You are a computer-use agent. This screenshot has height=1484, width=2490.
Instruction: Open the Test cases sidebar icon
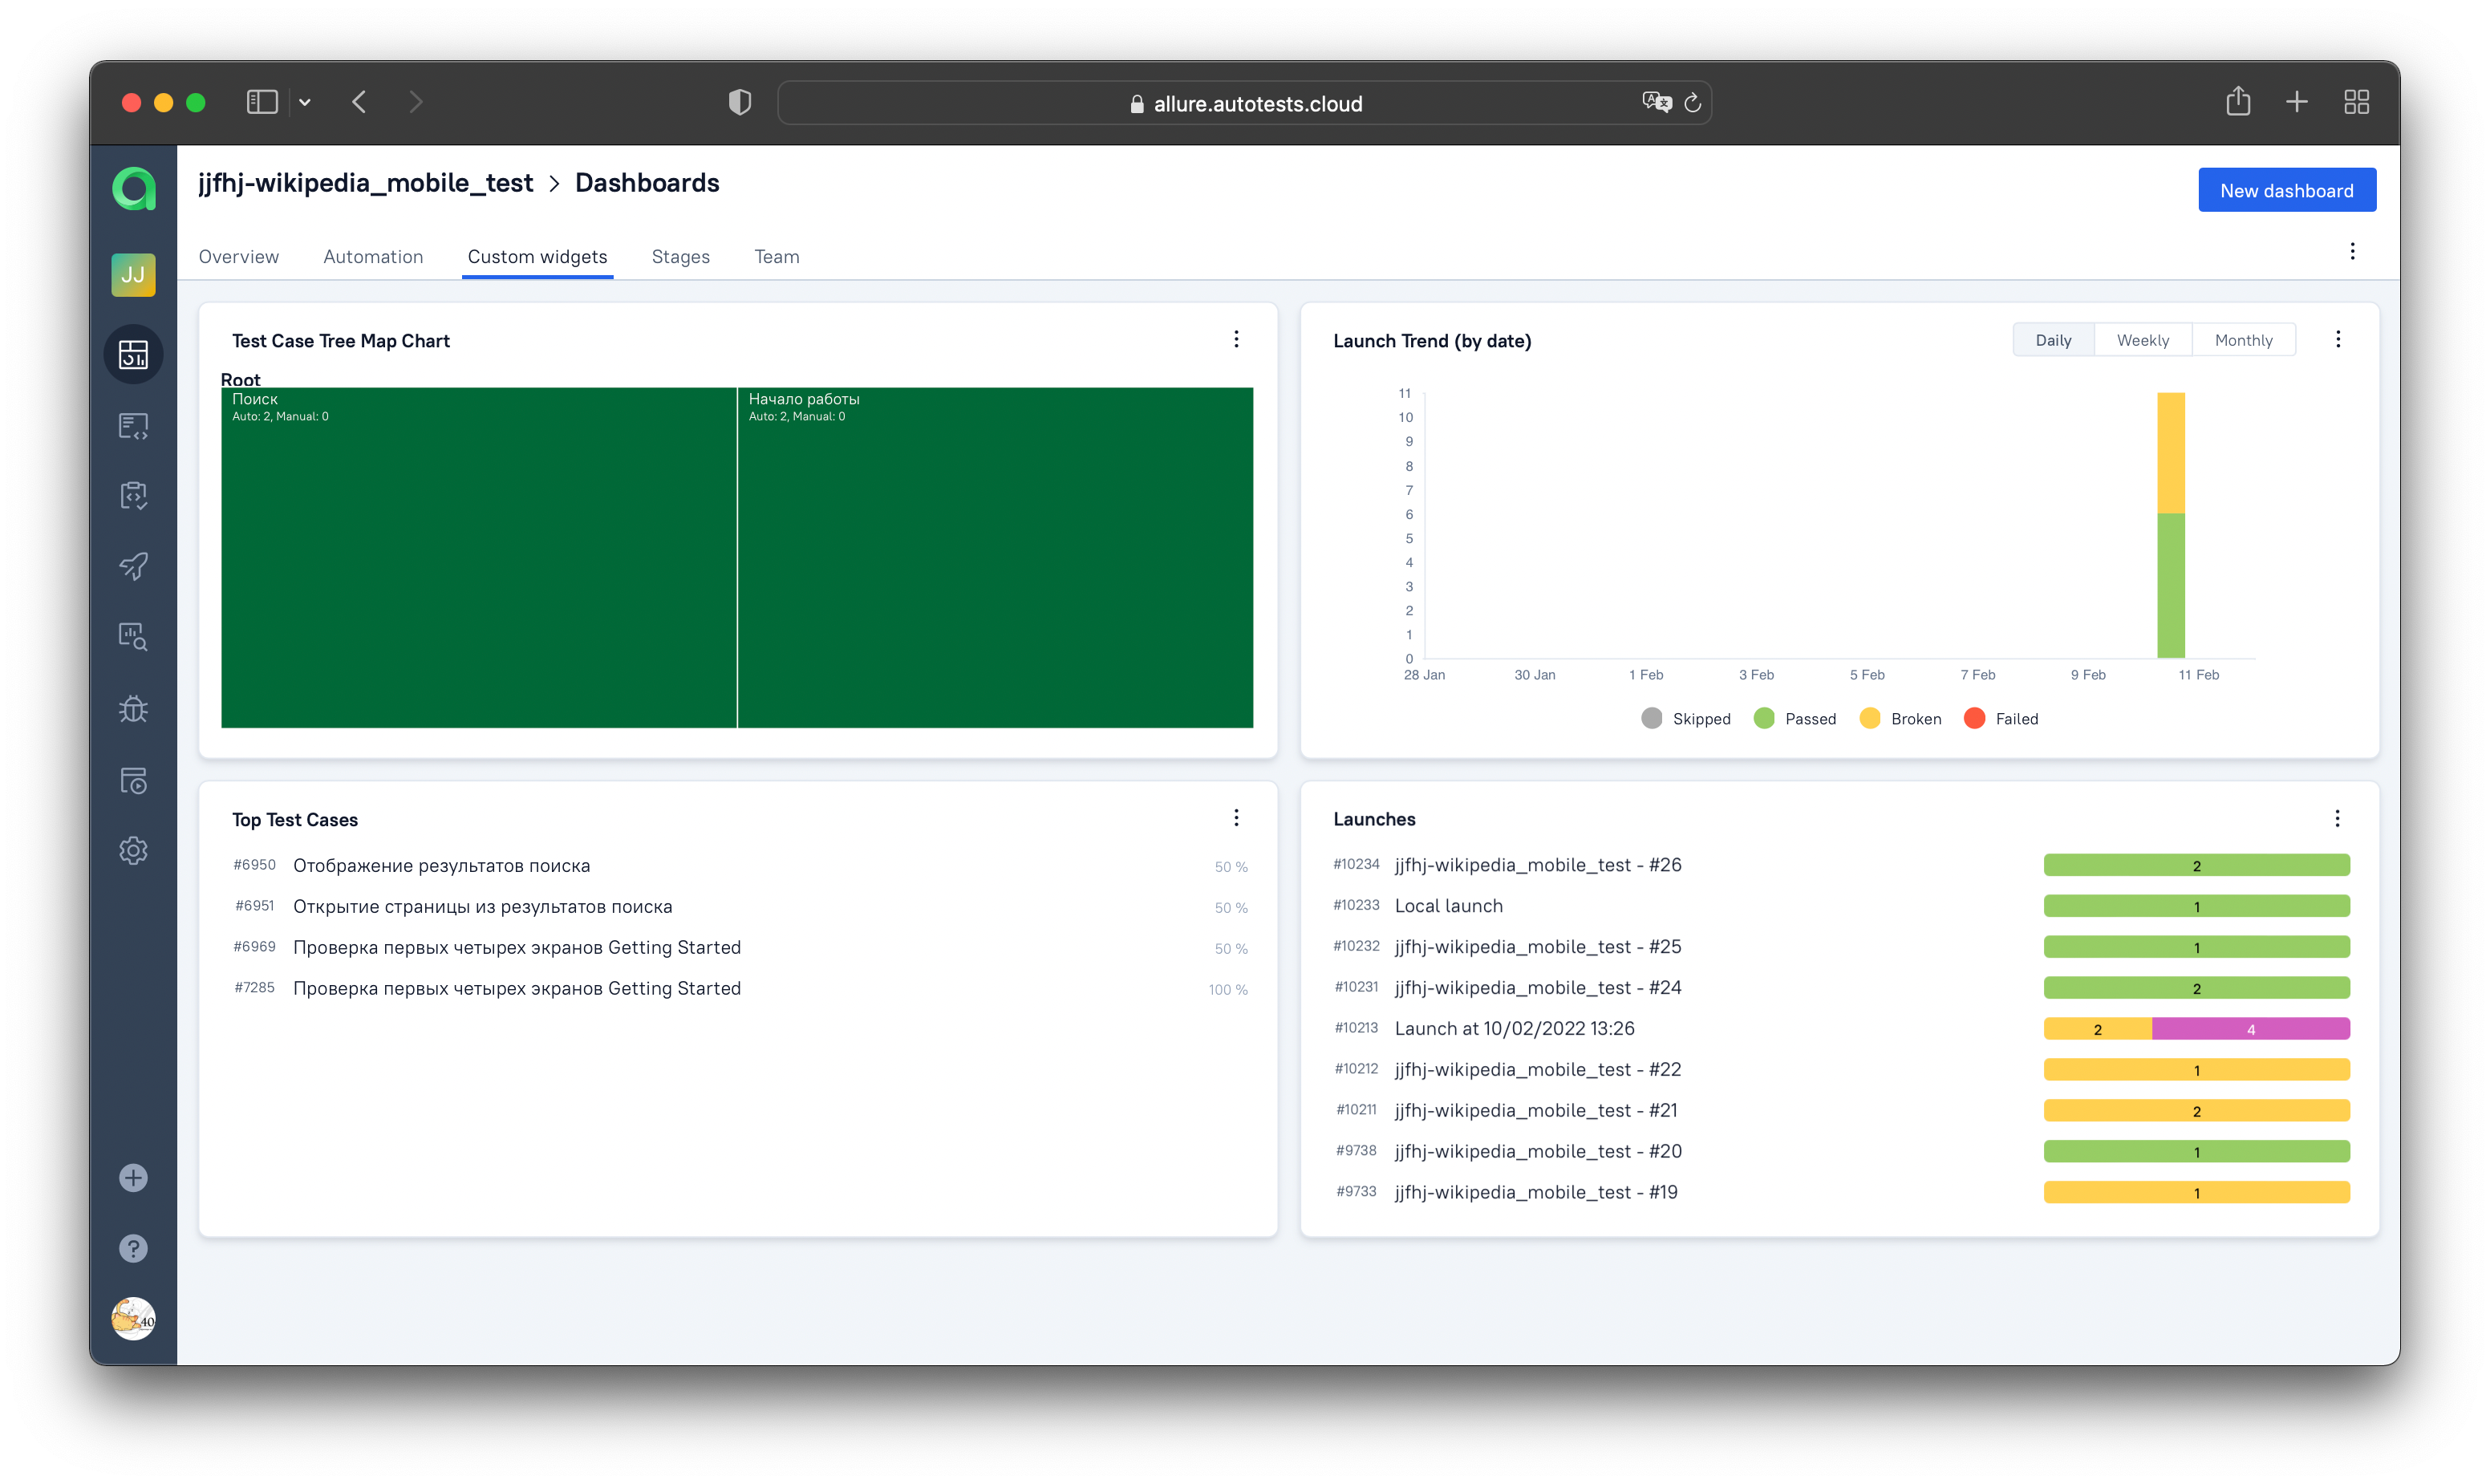pos(133,426)
